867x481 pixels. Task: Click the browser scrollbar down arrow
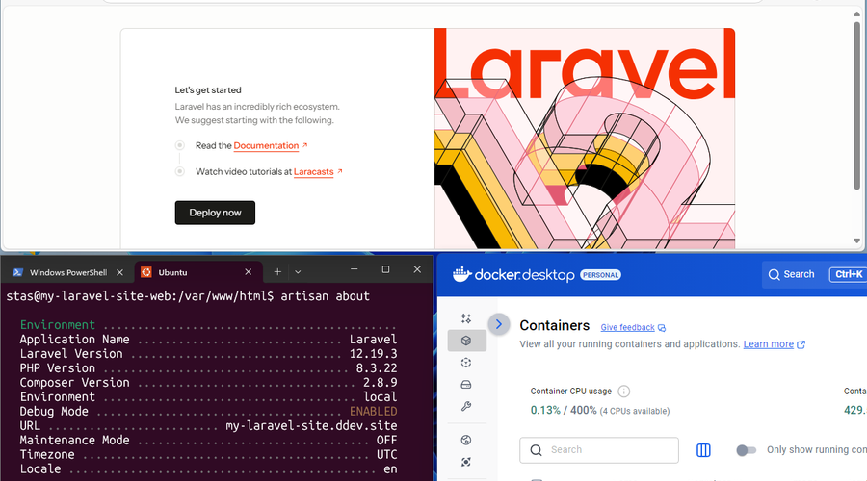point(857,240)
